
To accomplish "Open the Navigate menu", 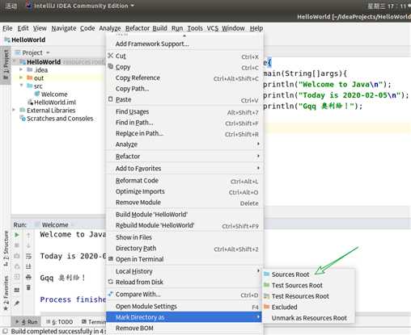I will (64, 28).
